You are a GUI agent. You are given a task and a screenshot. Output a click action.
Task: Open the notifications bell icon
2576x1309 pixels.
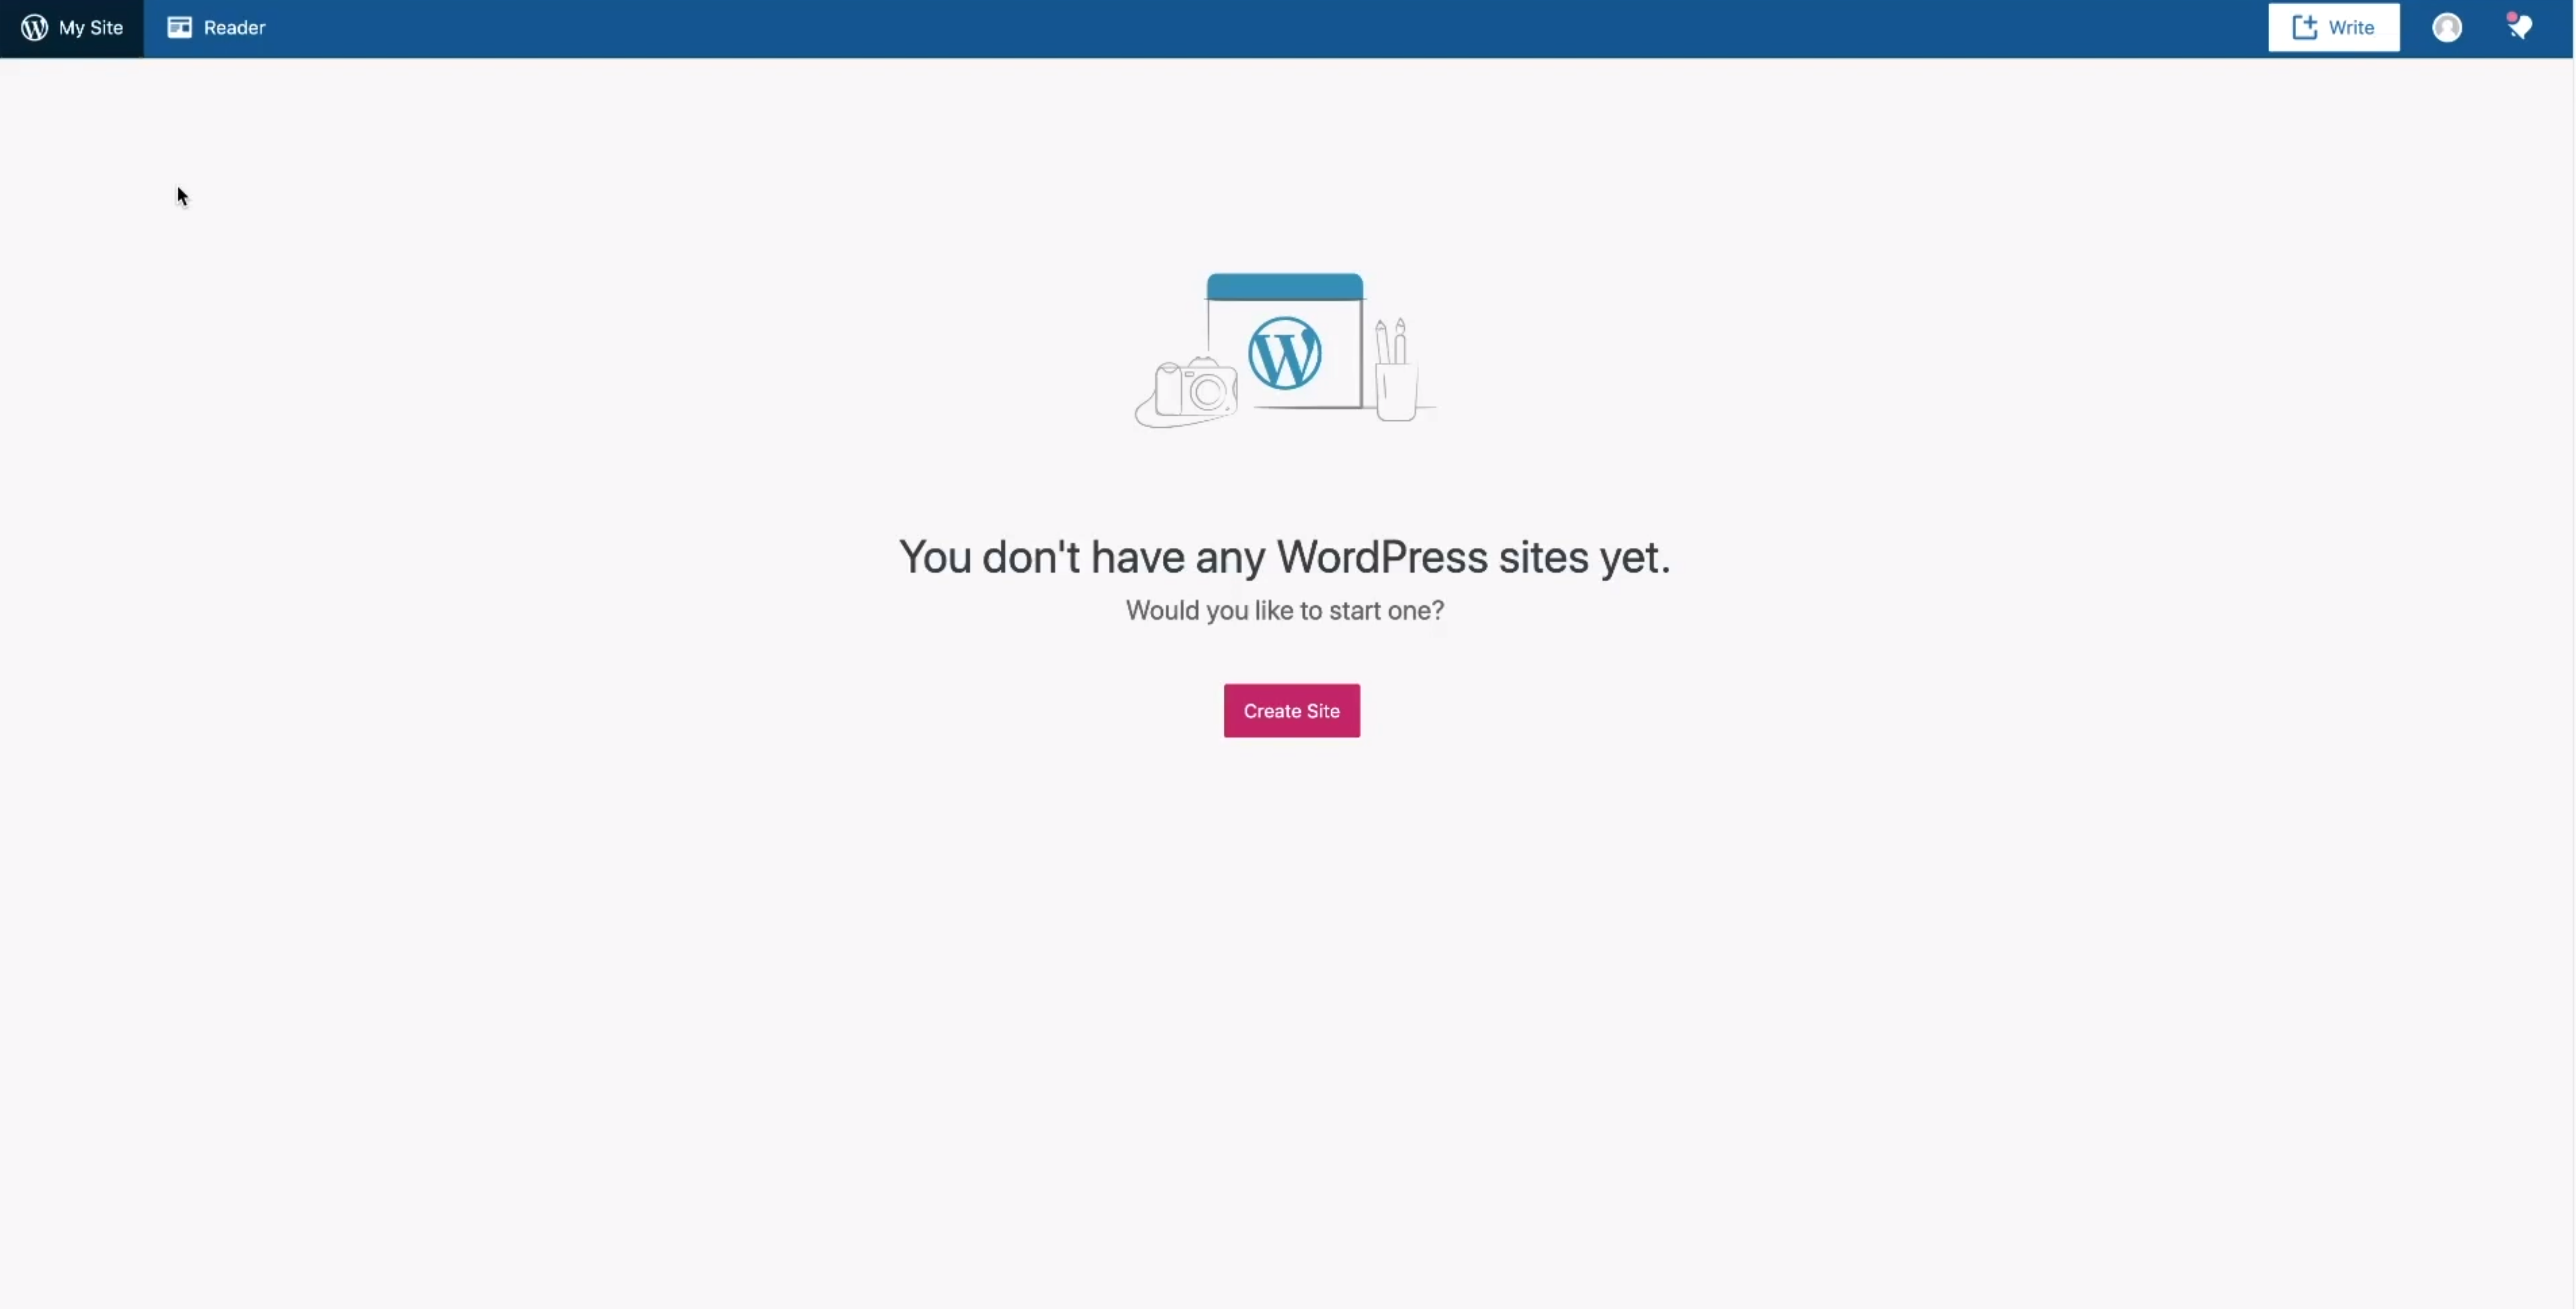tap(2521, 28)
